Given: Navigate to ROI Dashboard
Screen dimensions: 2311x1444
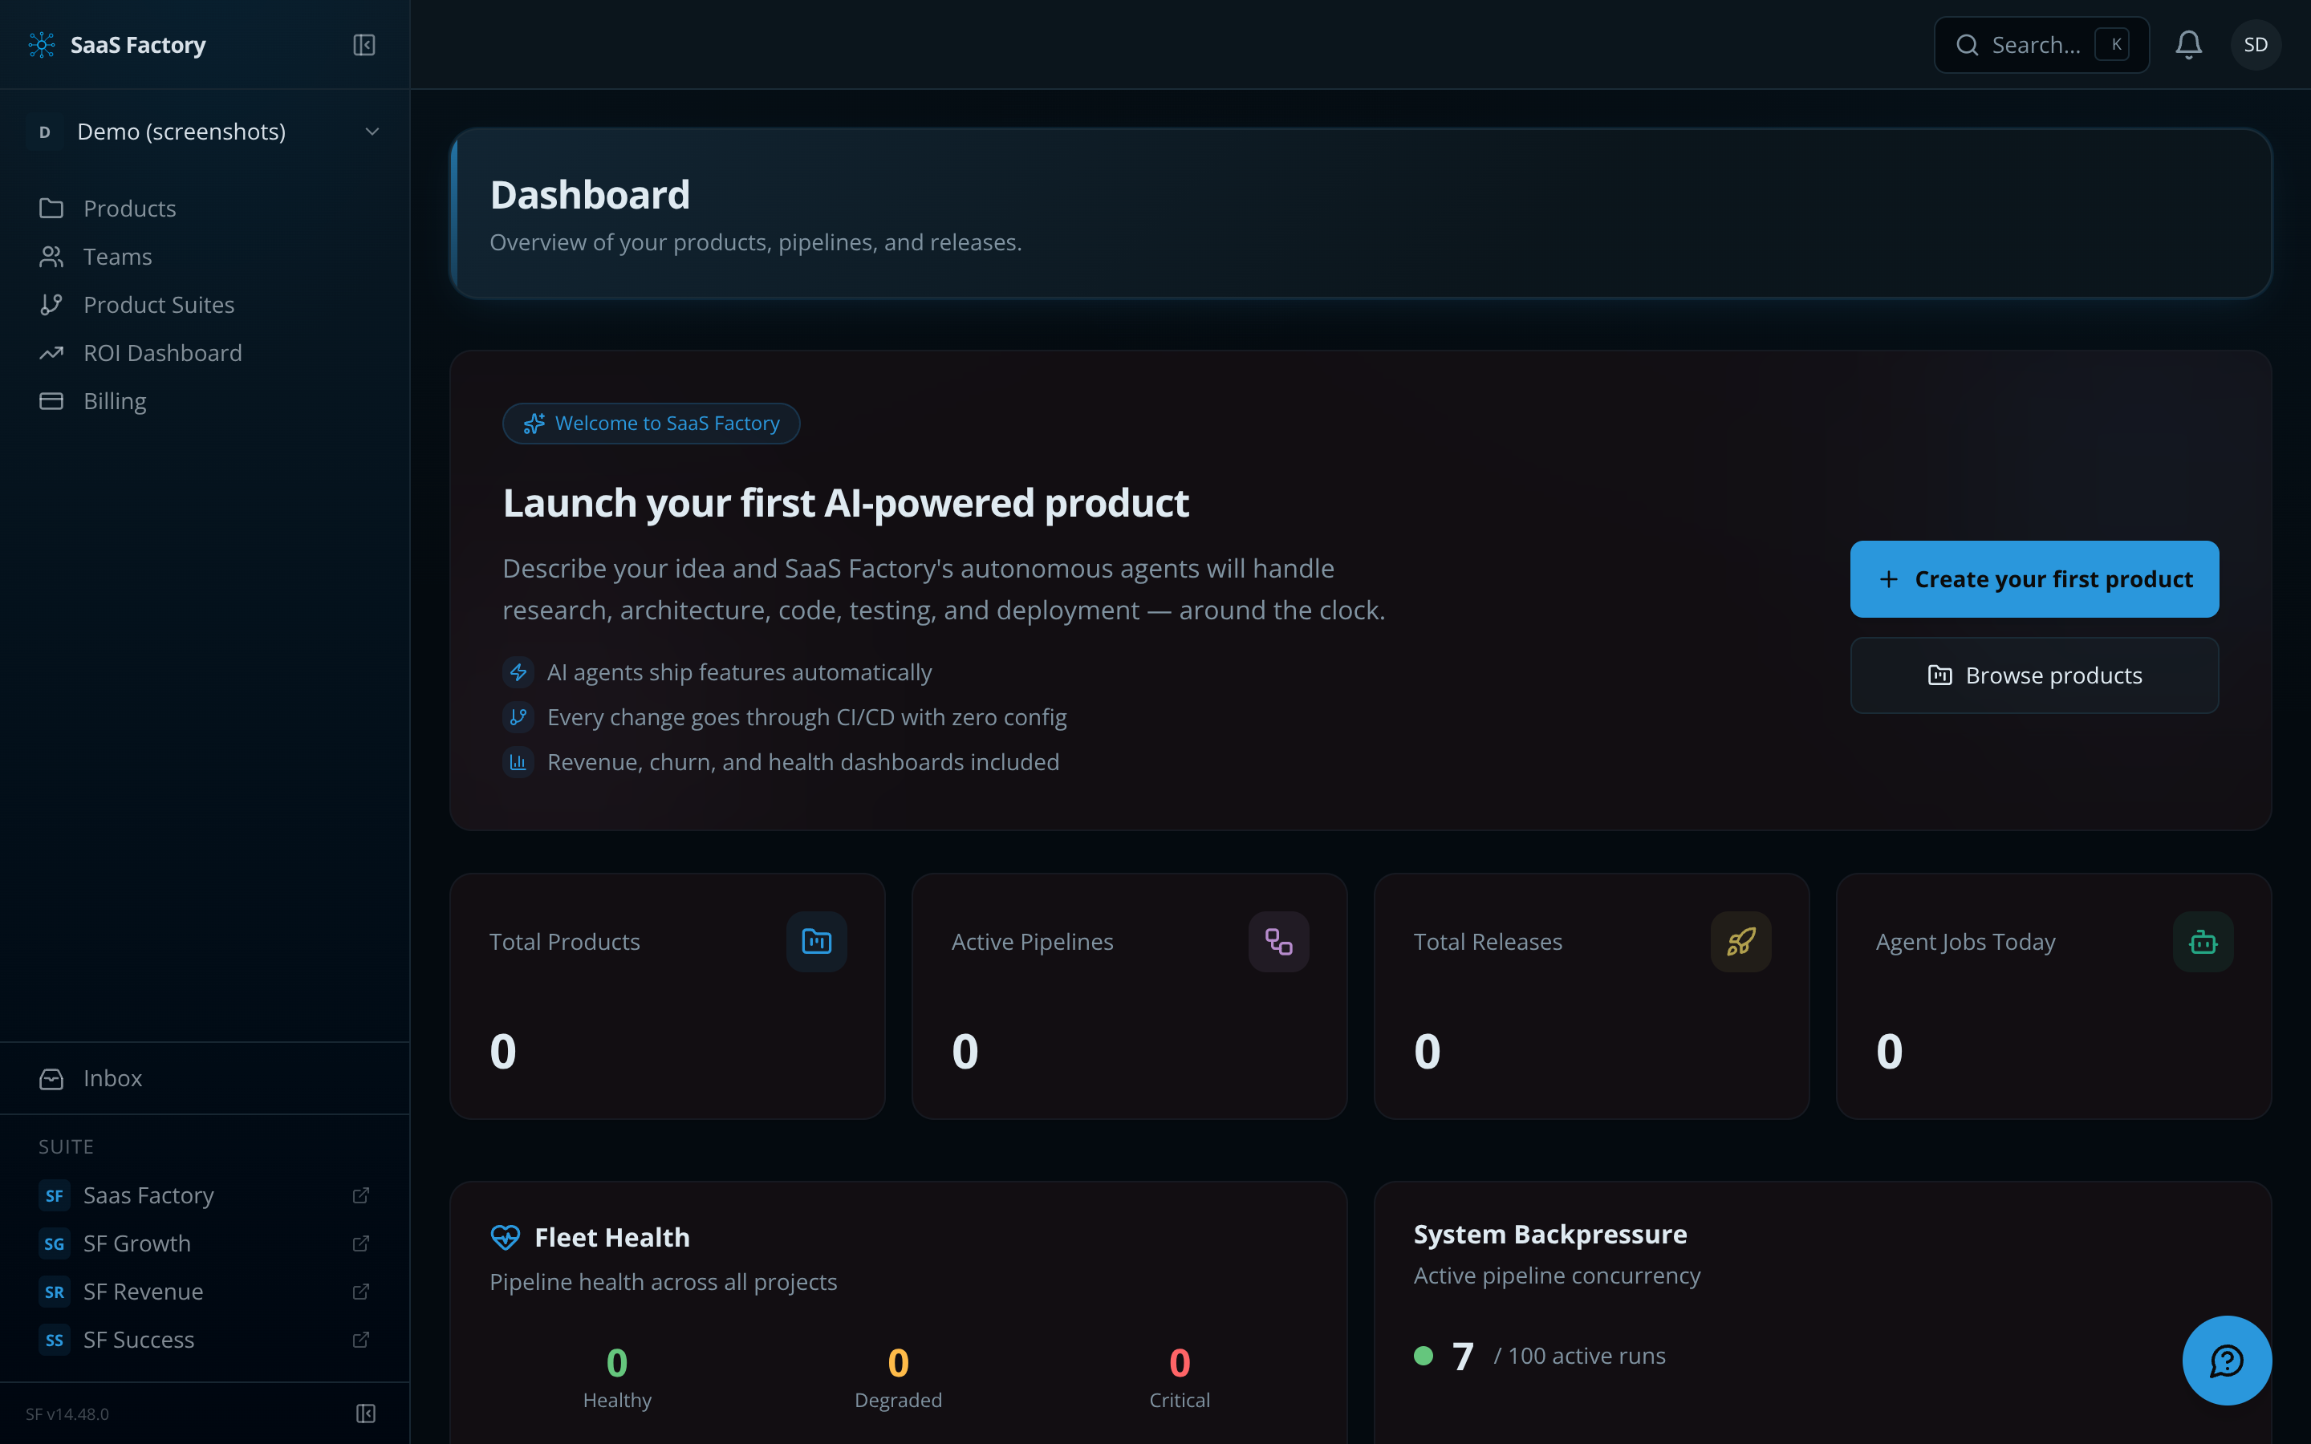Looking at the screenshot, I should pyautogui.click(x=205, y=352).
